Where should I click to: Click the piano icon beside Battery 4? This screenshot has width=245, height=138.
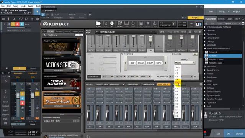pos(207,52)
